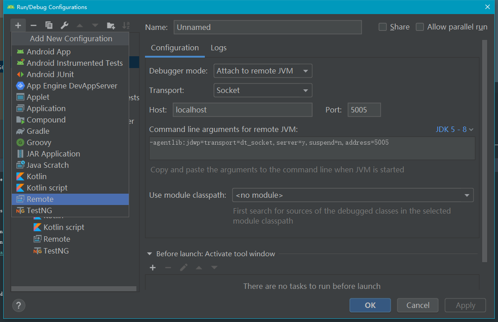Screen dimensions: 498x322
Task: Open the Debugger mode dropdown
Action: (x=262, y=71)
